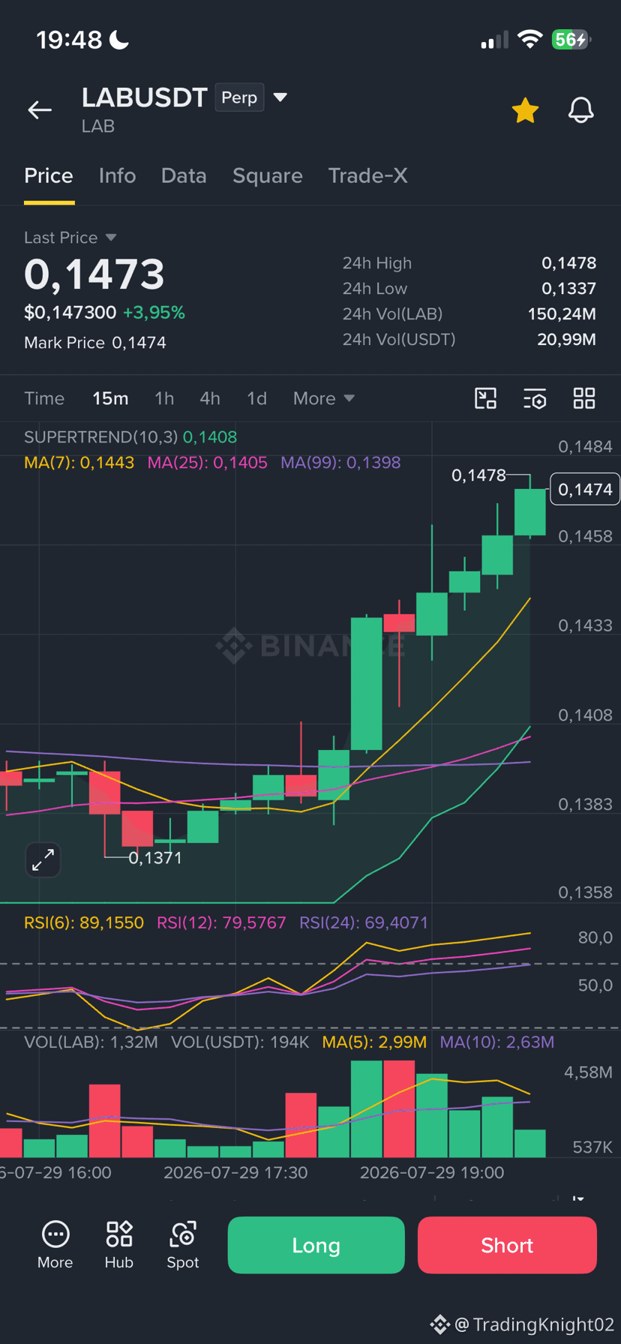Click the 2026-07-29 17:30 time label
Screen dimensions: 621x1344
(x=235, y=1172)
